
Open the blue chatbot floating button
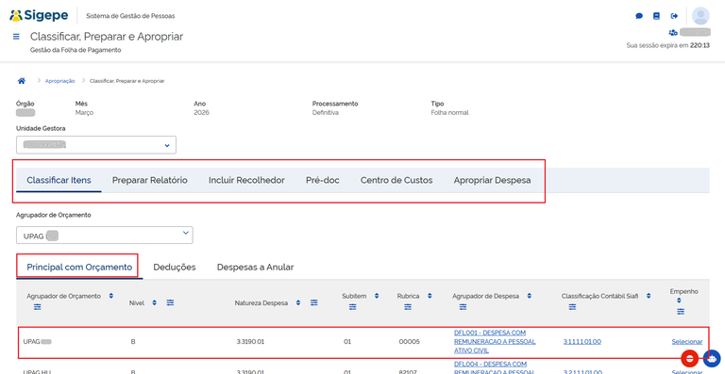pyautogui.click(x=712, y=358)
